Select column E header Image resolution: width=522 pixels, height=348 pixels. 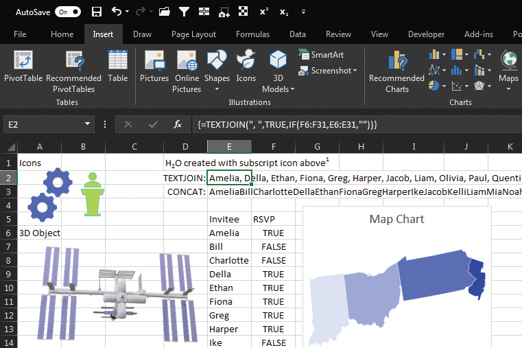[x=229, y=146]
